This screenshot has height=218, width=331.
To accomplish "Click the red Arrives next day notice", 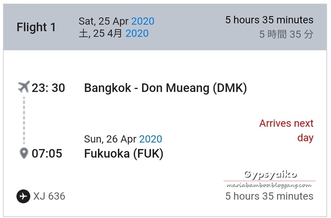I will tap(286, 131).
